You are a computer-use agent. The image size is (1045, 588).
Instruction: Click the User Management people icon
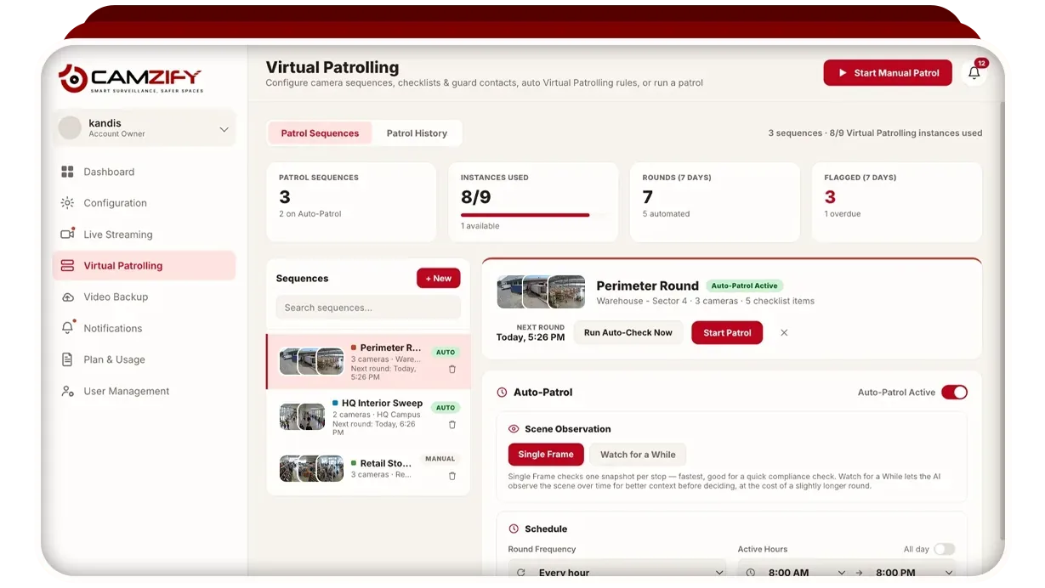tap(67, 391)
